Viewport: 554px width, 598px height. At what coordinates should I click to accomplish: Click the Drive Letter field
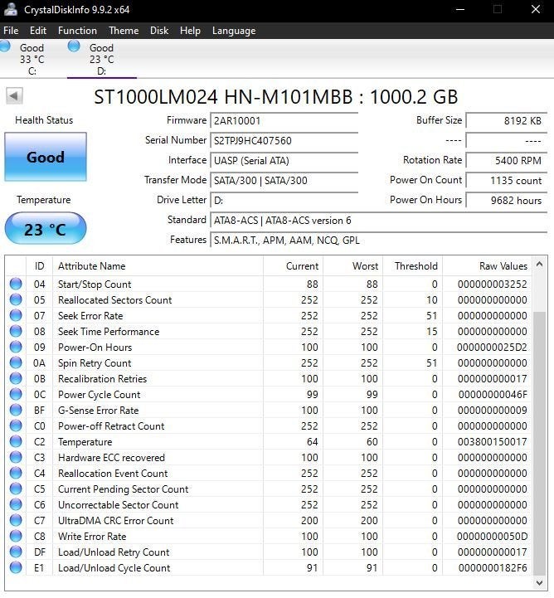tap(284, 200)
